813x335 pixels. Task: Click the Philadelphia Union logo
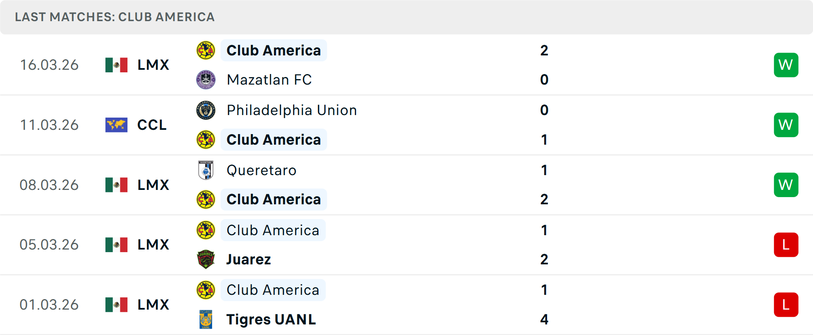click(x=206, y=110)
